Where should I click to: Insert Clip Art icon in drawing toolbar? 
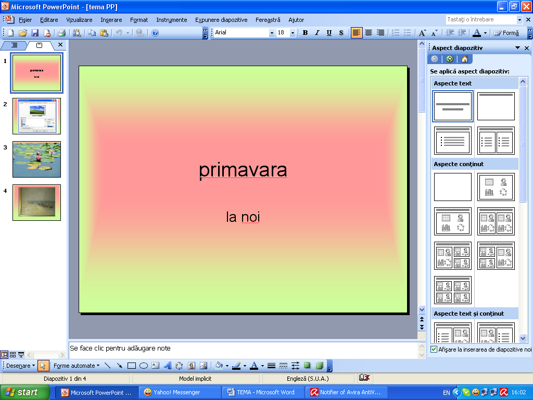(192, 366)
